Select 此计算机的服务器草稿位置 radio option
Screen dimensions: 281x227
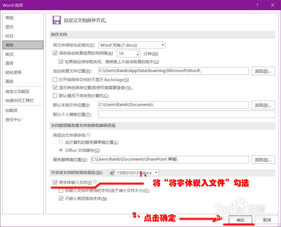61,142
